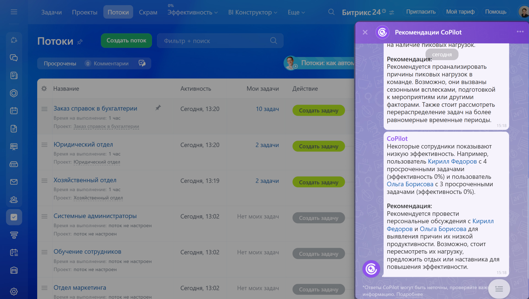Viewport: 529px width, 299px height.
Task: Click the messenger chat icon in sidebar
Action: [x=14, y=58]
